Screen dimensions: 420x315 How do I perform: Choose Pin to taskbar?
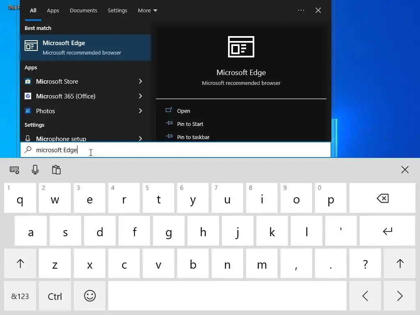(193, 137)
